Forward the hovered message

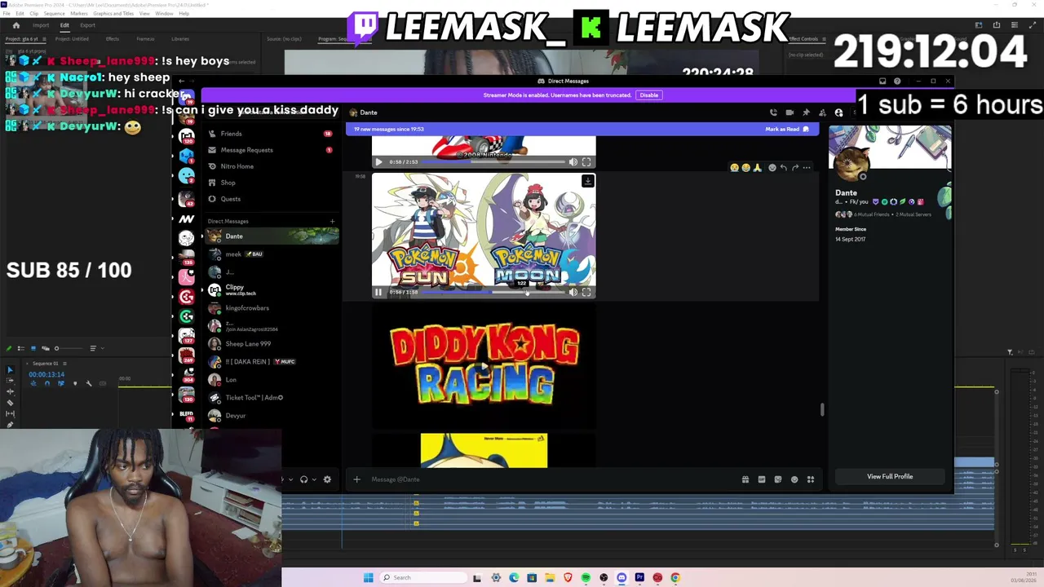click(795, 168)
